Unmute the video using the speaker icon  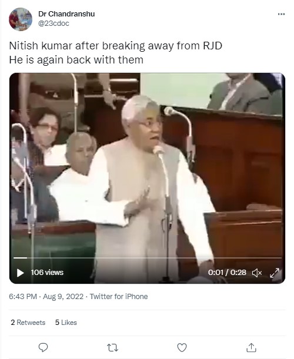coord(257,273)
